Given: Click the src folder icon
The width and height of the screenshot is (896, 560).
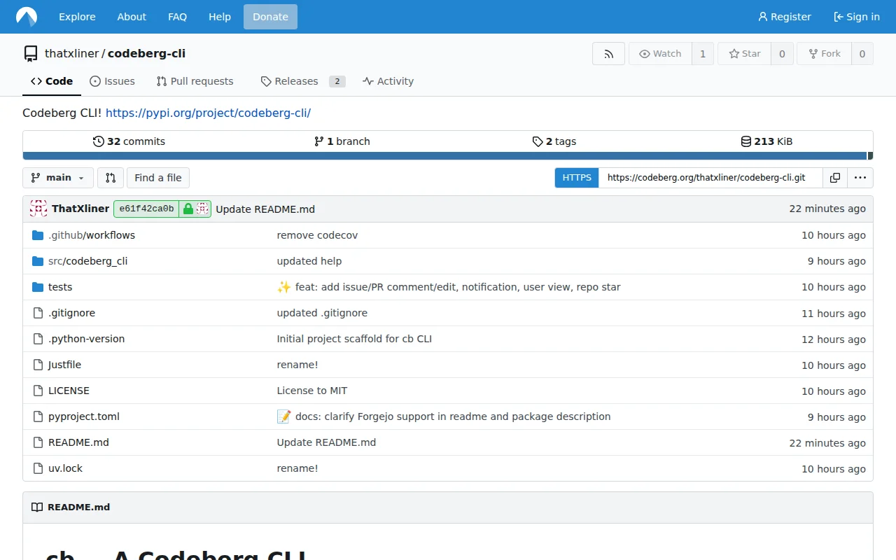Looking at the screenshot, I should [38, 261].
